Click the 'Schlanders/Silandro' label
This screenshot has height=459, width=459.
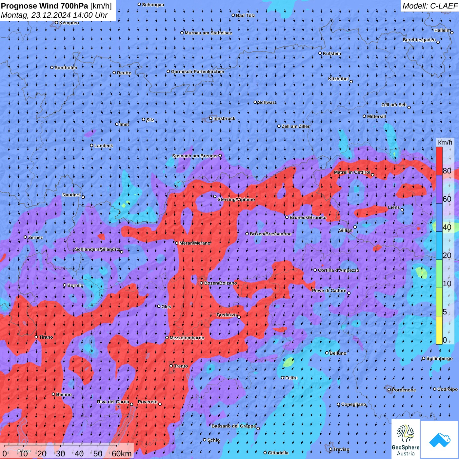(97, 249)
